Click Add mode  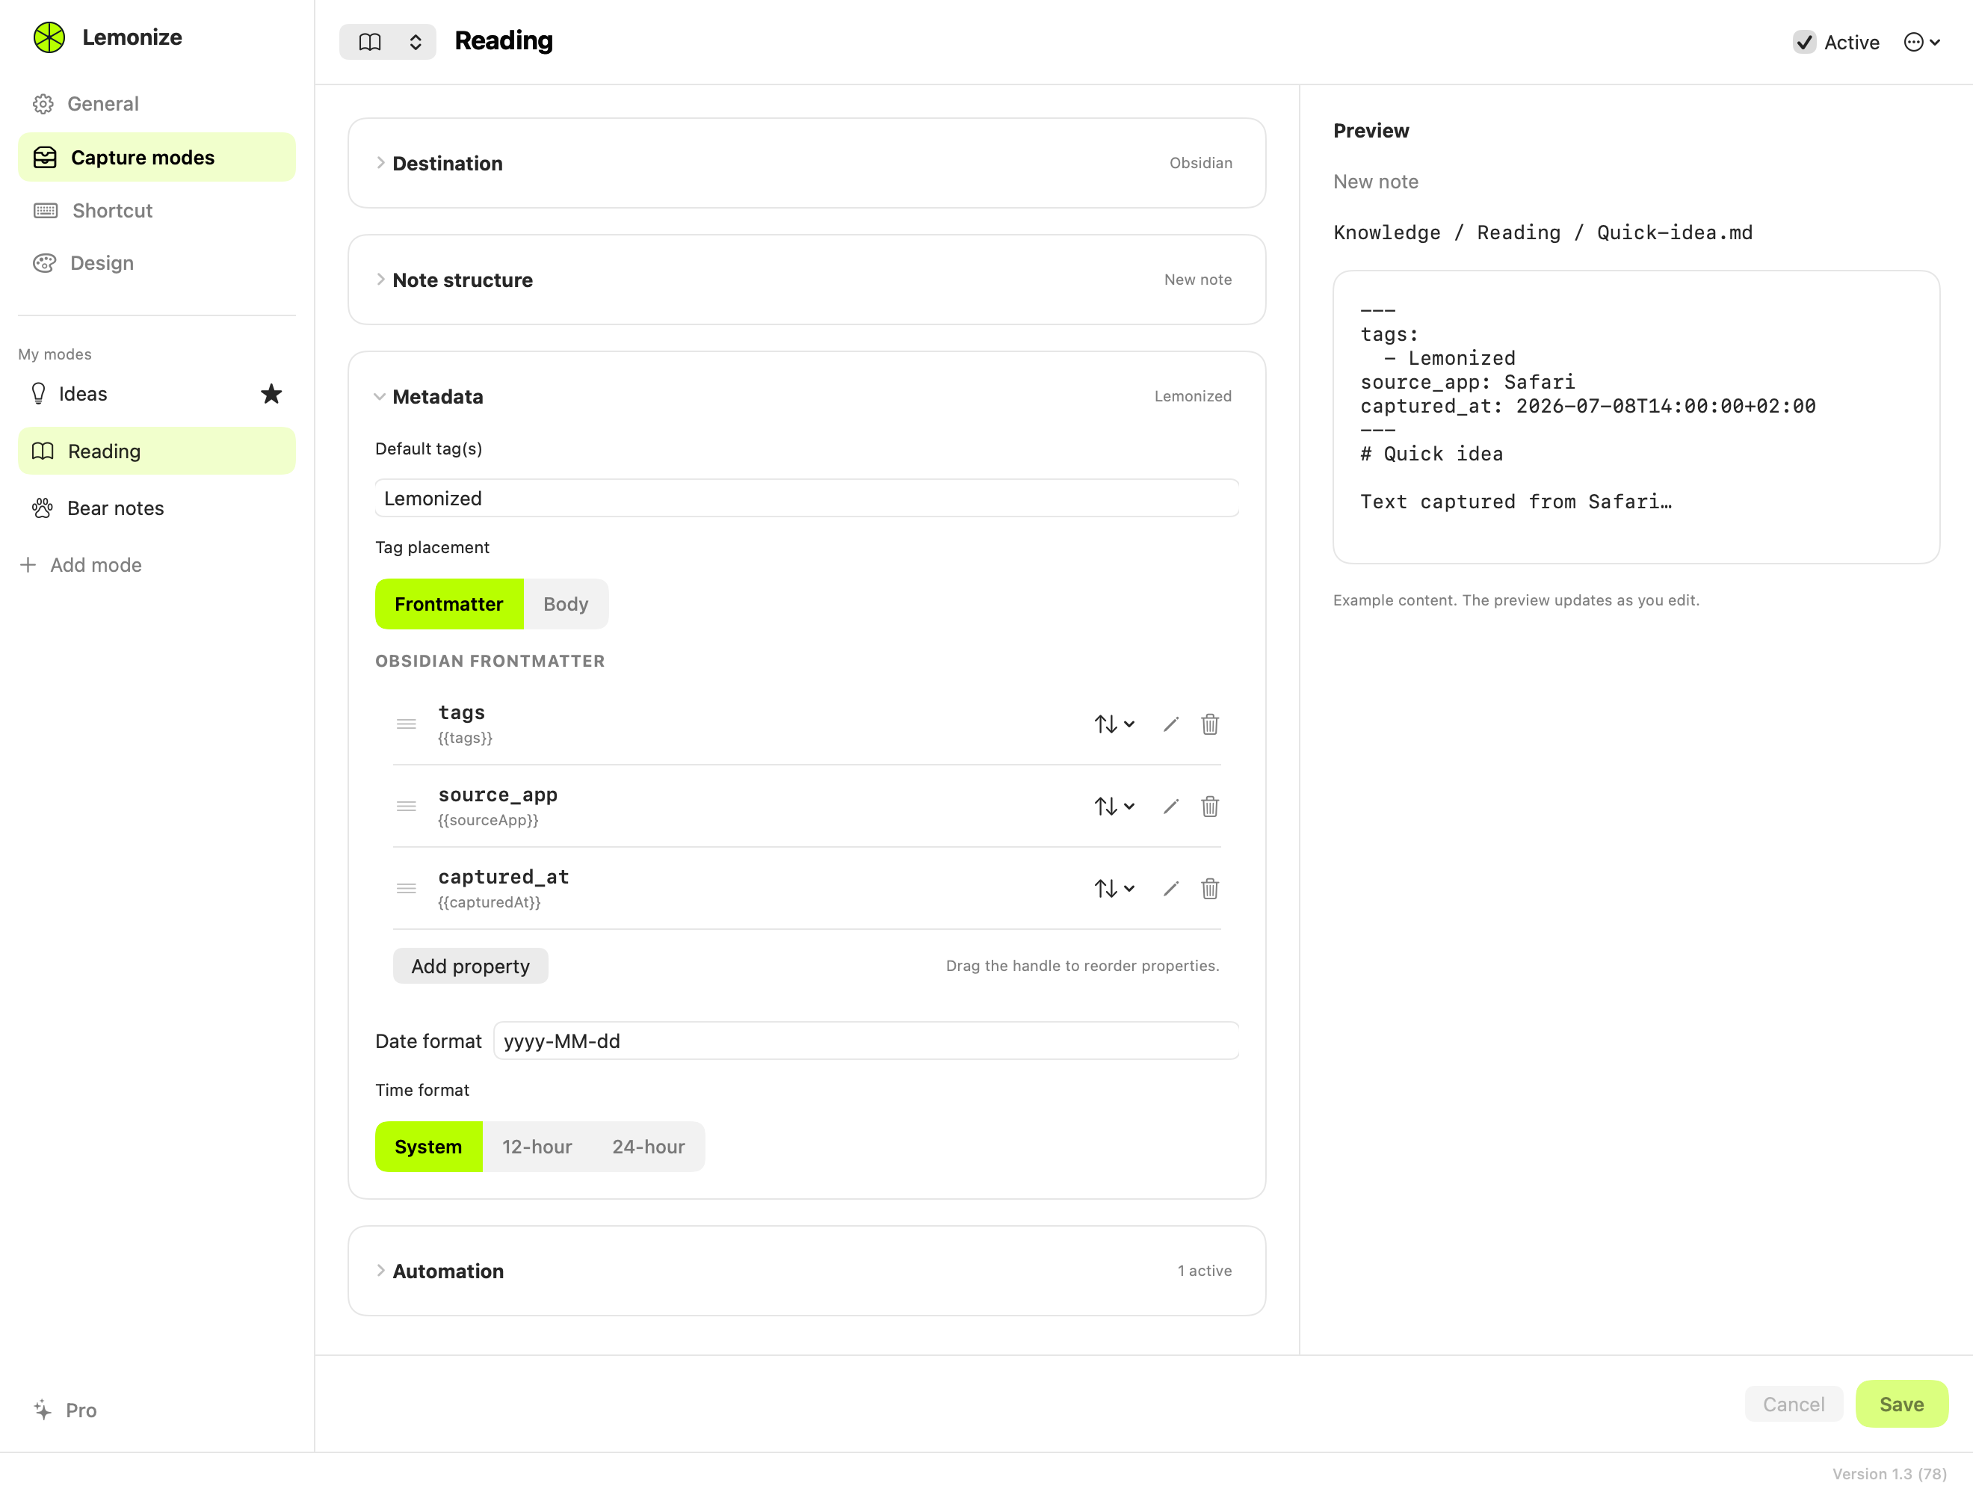coord(80,564)
